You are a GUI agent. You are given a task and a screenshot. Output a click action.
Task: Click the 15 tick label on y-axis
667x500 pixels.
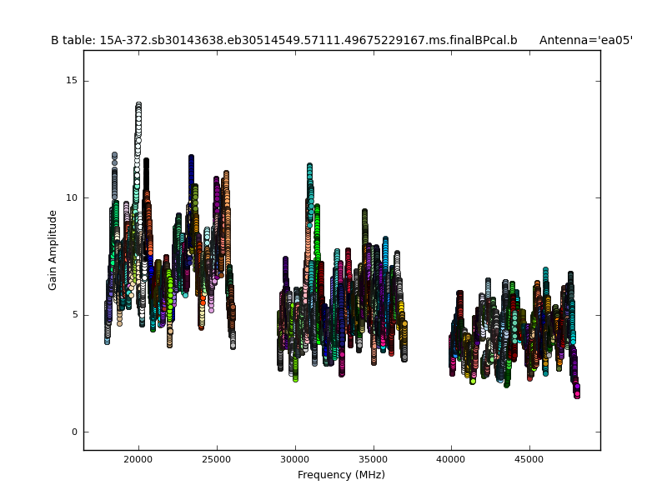tap(71, 81)
